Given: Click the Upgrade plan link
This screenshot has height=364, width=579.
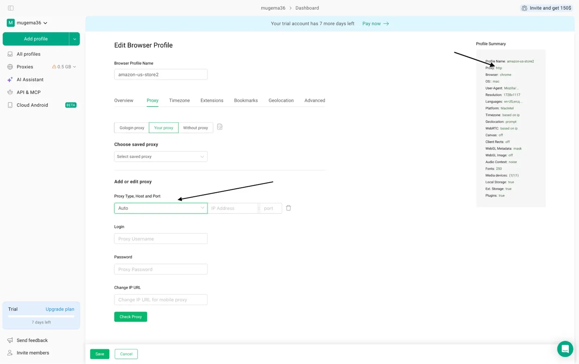Looking at the screenshot, I should pyautogui.click(x=60, y=309).
